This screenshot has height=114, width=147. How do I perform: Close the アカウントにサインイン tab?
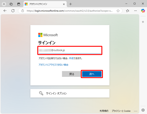click(x=64, y=4)
